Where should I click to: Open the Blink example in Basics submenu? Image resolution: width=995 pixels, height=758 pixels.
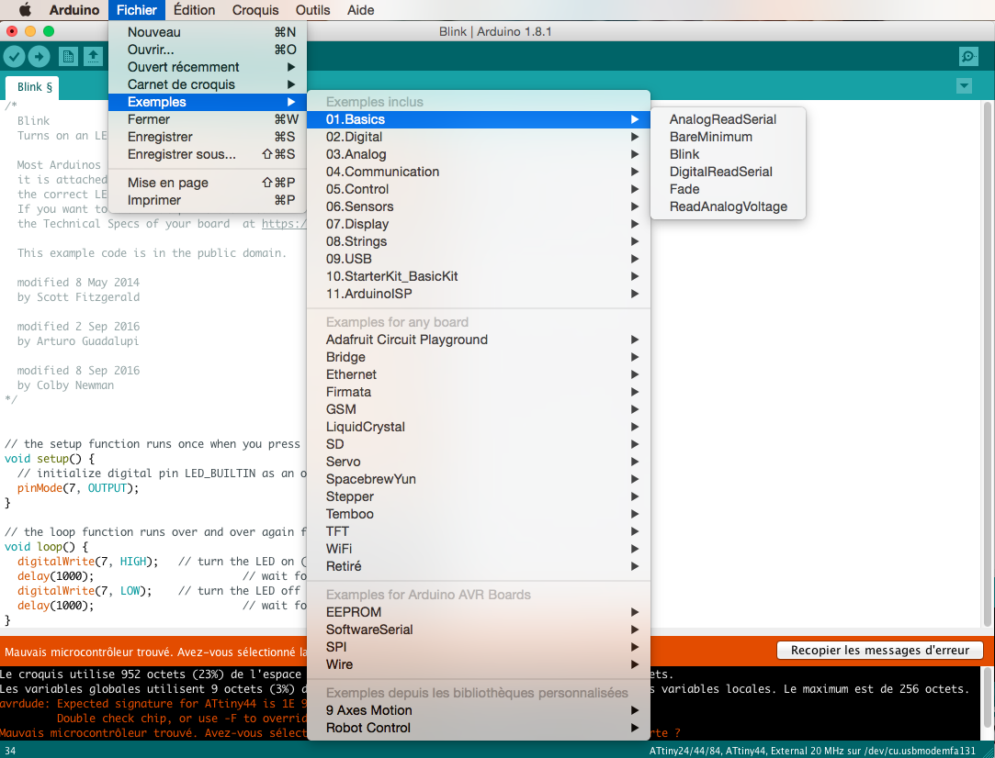pos(728,154)
